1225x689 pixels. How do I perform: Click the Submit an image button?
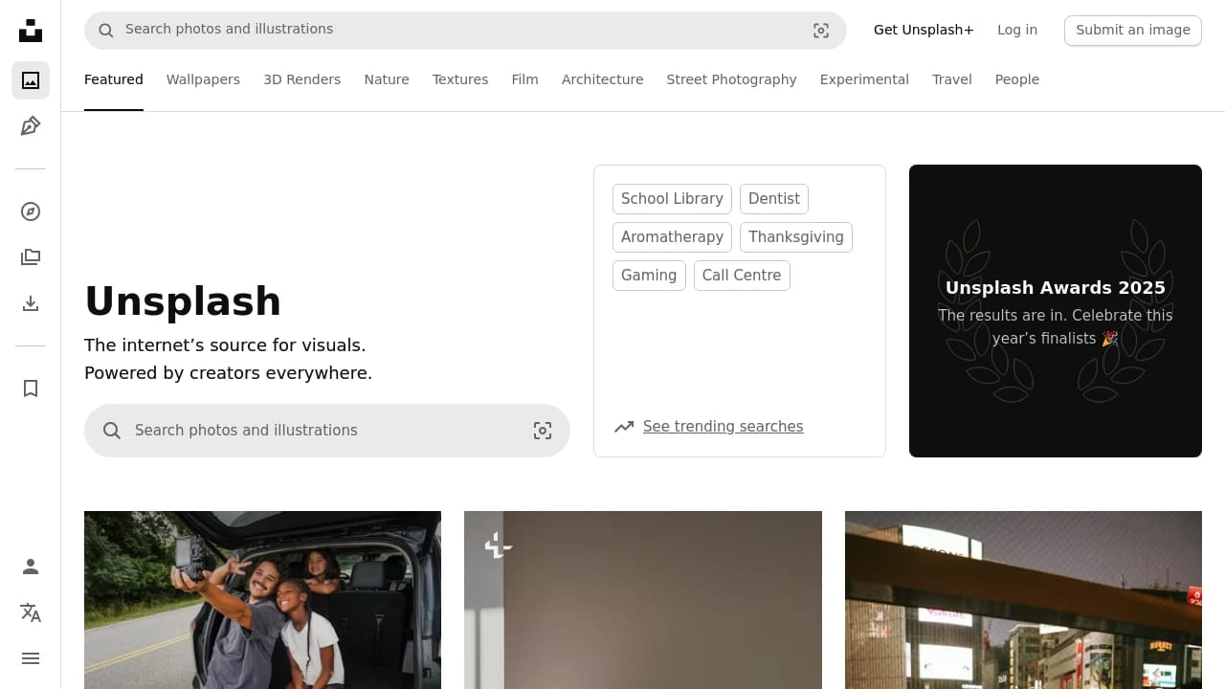click(x=1133, y=30)
